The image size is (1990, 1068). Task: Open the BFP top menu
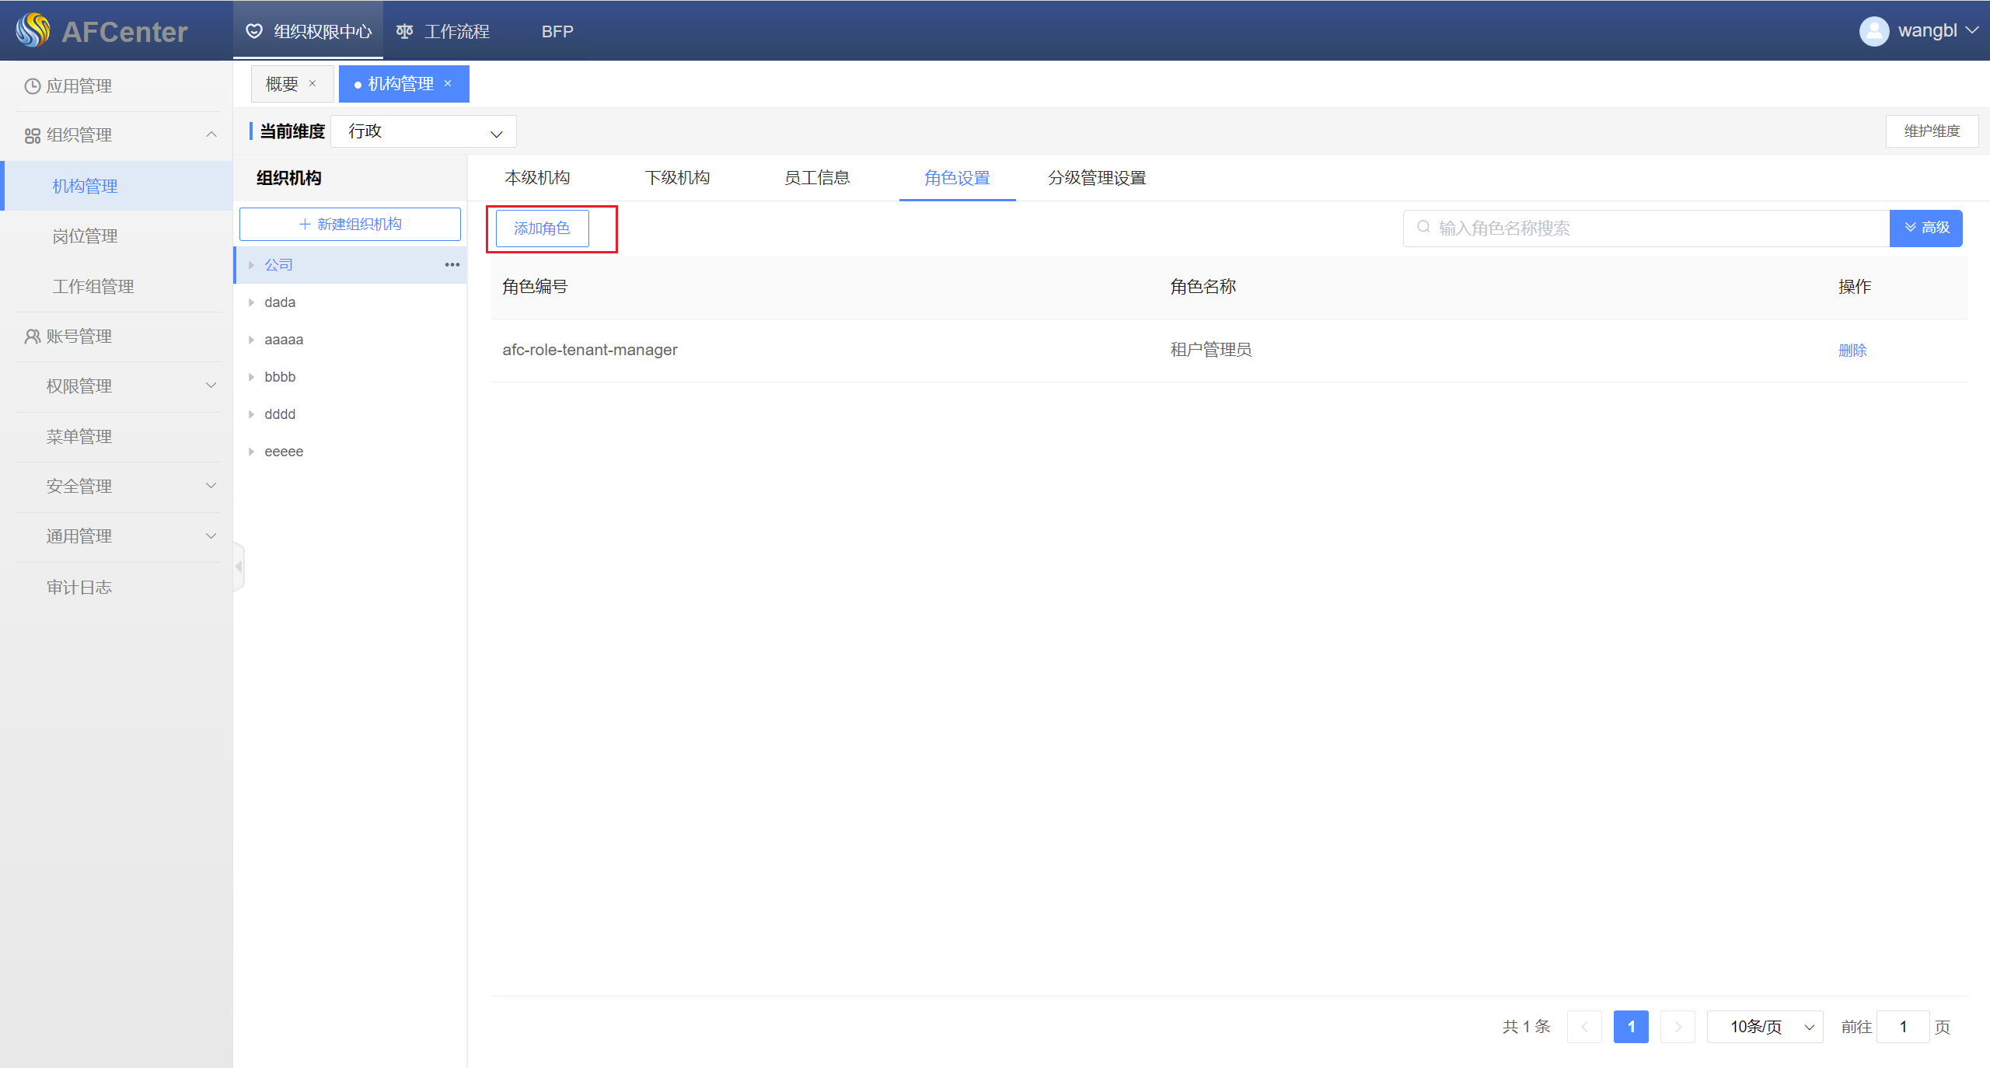(x=557, y=31)
